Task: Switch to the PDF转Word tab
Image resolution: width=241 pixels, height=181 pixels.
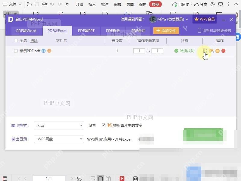Action: pyautogui.click(x=26, y=31)
